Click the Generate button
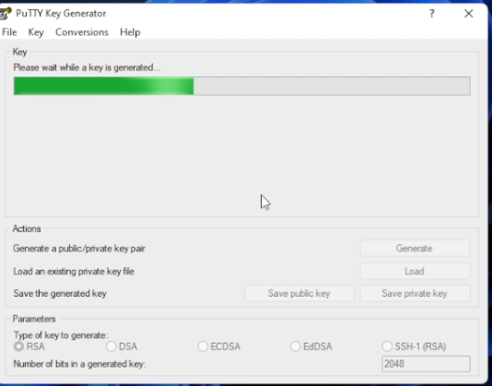The height and width of the screenshot is (386, 492). point(415,248)
